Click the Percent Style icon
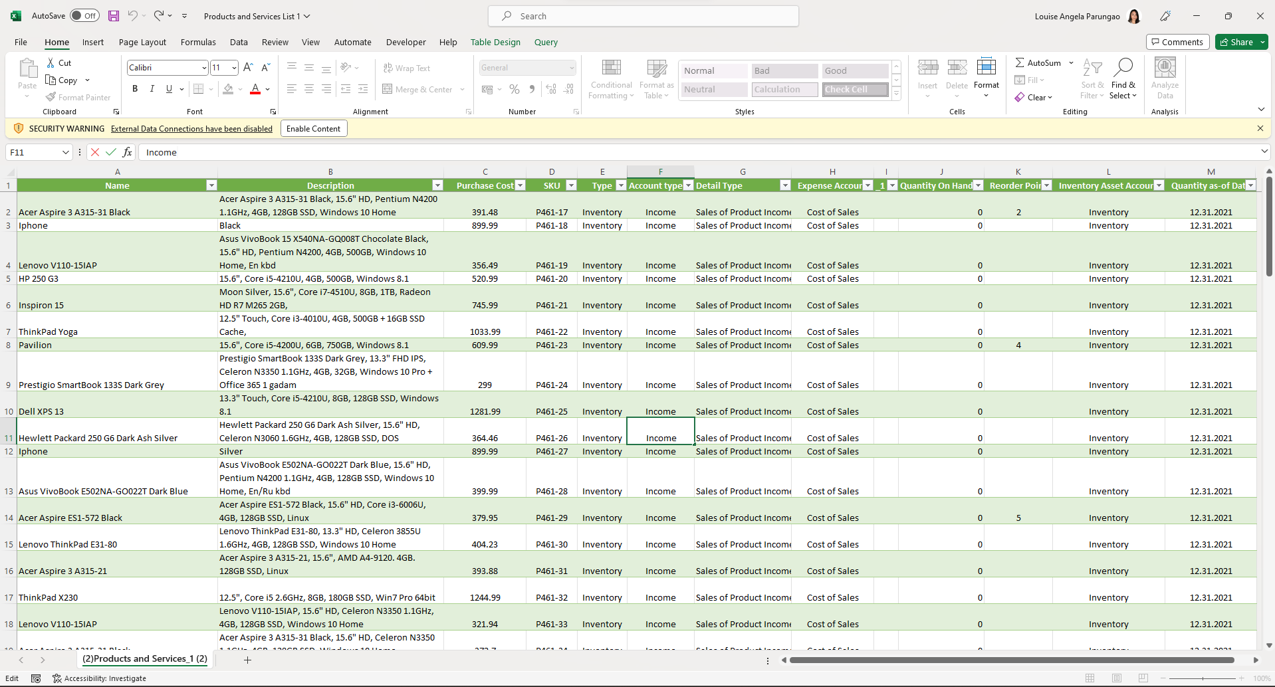This screenshot has width=1275, height=687. pos(515,89)
